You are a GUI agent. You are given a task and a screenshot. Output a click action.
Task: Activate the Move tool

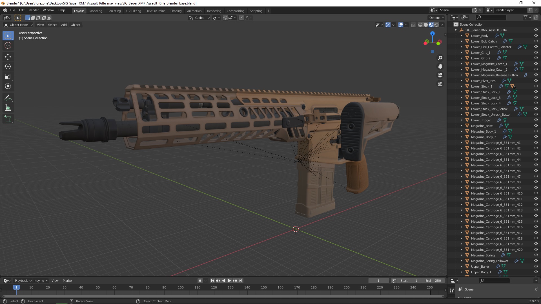(8, 57)
